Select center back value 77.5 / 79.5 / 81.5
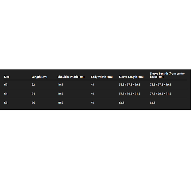The width and height of the screenshot is (191, 191). coord(160,94)
